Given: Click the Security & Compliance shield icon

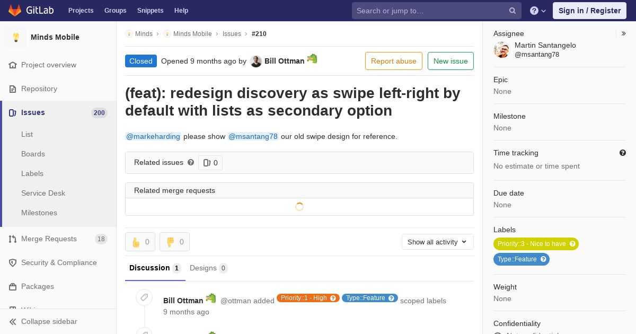Looking at the screenshot, I should [x=13, y=262].
